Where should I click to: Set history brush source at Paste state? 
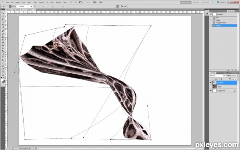(x=211, y=20)
